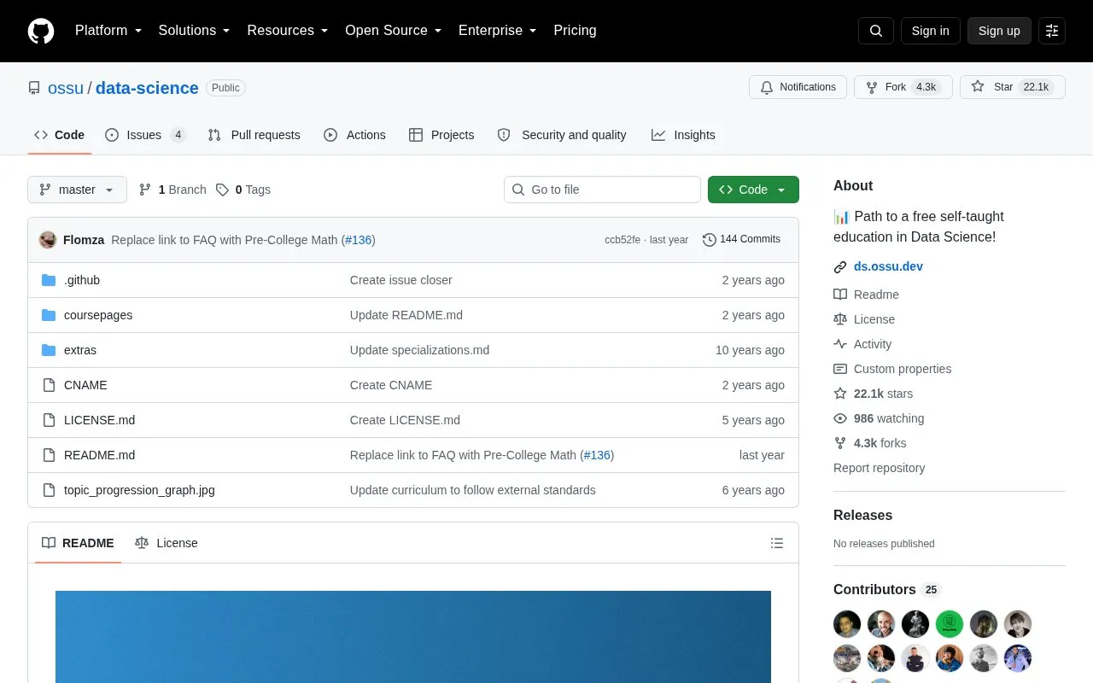This screenshot has width=1093, height=683.
Task: Click Flomza's avatar in commit bar
Action: coord(48,240)
